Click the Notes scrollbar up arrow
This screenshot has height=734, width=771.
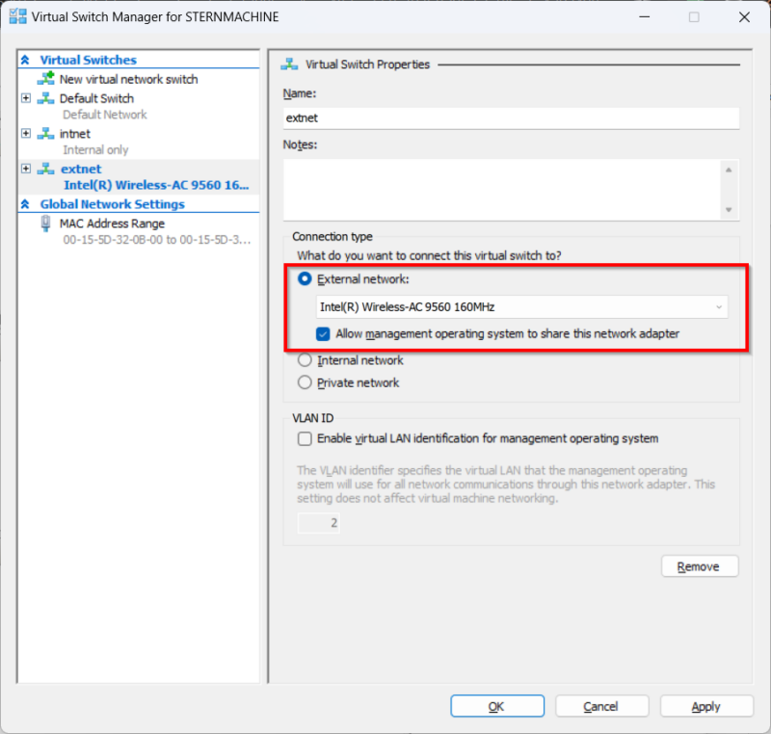point(729,170)
